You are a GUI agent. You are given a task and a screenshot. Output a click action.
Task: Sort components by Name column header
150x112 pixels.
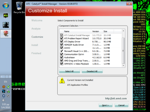pos(77,31)
